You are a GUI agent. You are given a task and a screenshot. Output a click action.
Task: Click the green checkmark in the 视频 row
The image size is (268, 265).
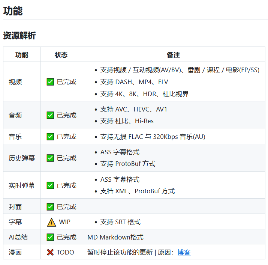pyautogui.click(x=50, y=82)
